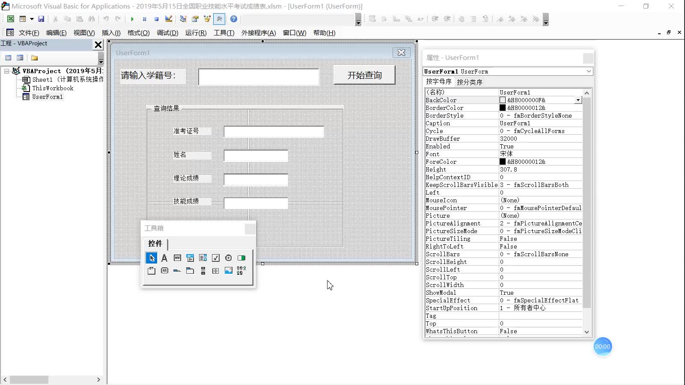Open Project Explorer from toolbar icon
This screenshot has width=685, height=385.
pos(183,19)
